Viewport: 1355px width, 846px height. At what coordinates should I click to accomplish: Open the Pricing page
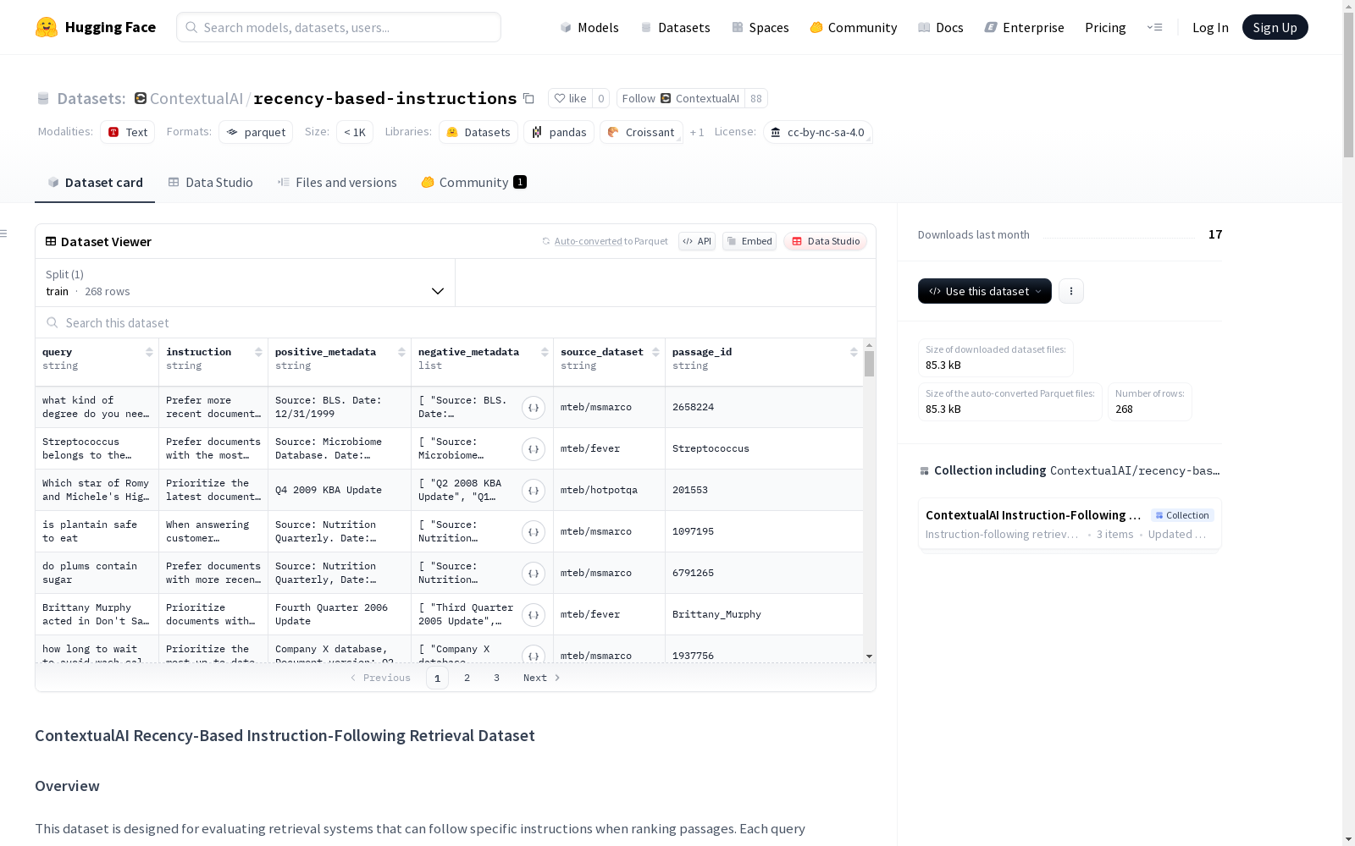(1105, 27)
